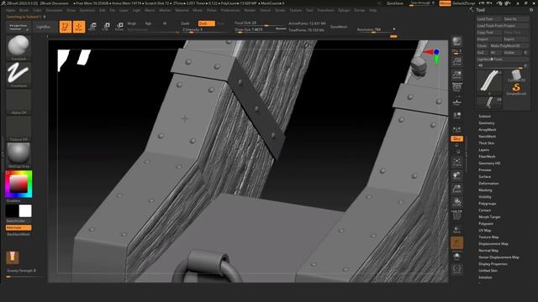The width and height of the screenshot is (538, 302).
Task: Click the QuickSave button
Action: click(395, 3)
